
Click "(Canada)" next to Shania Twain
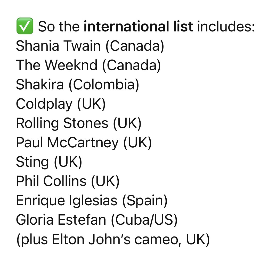(x=135, y=46)
